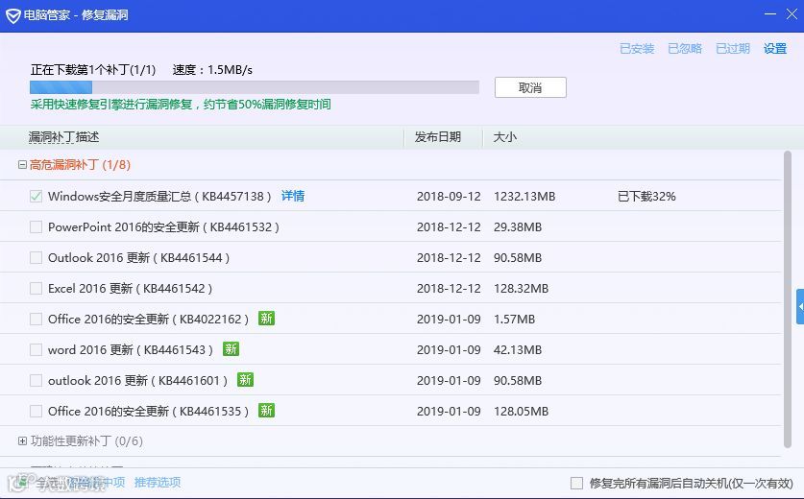This screenshot has width=804, height=499.
Task: Open 详情 link for KB4457138
Action: click(x=293, y=196)
